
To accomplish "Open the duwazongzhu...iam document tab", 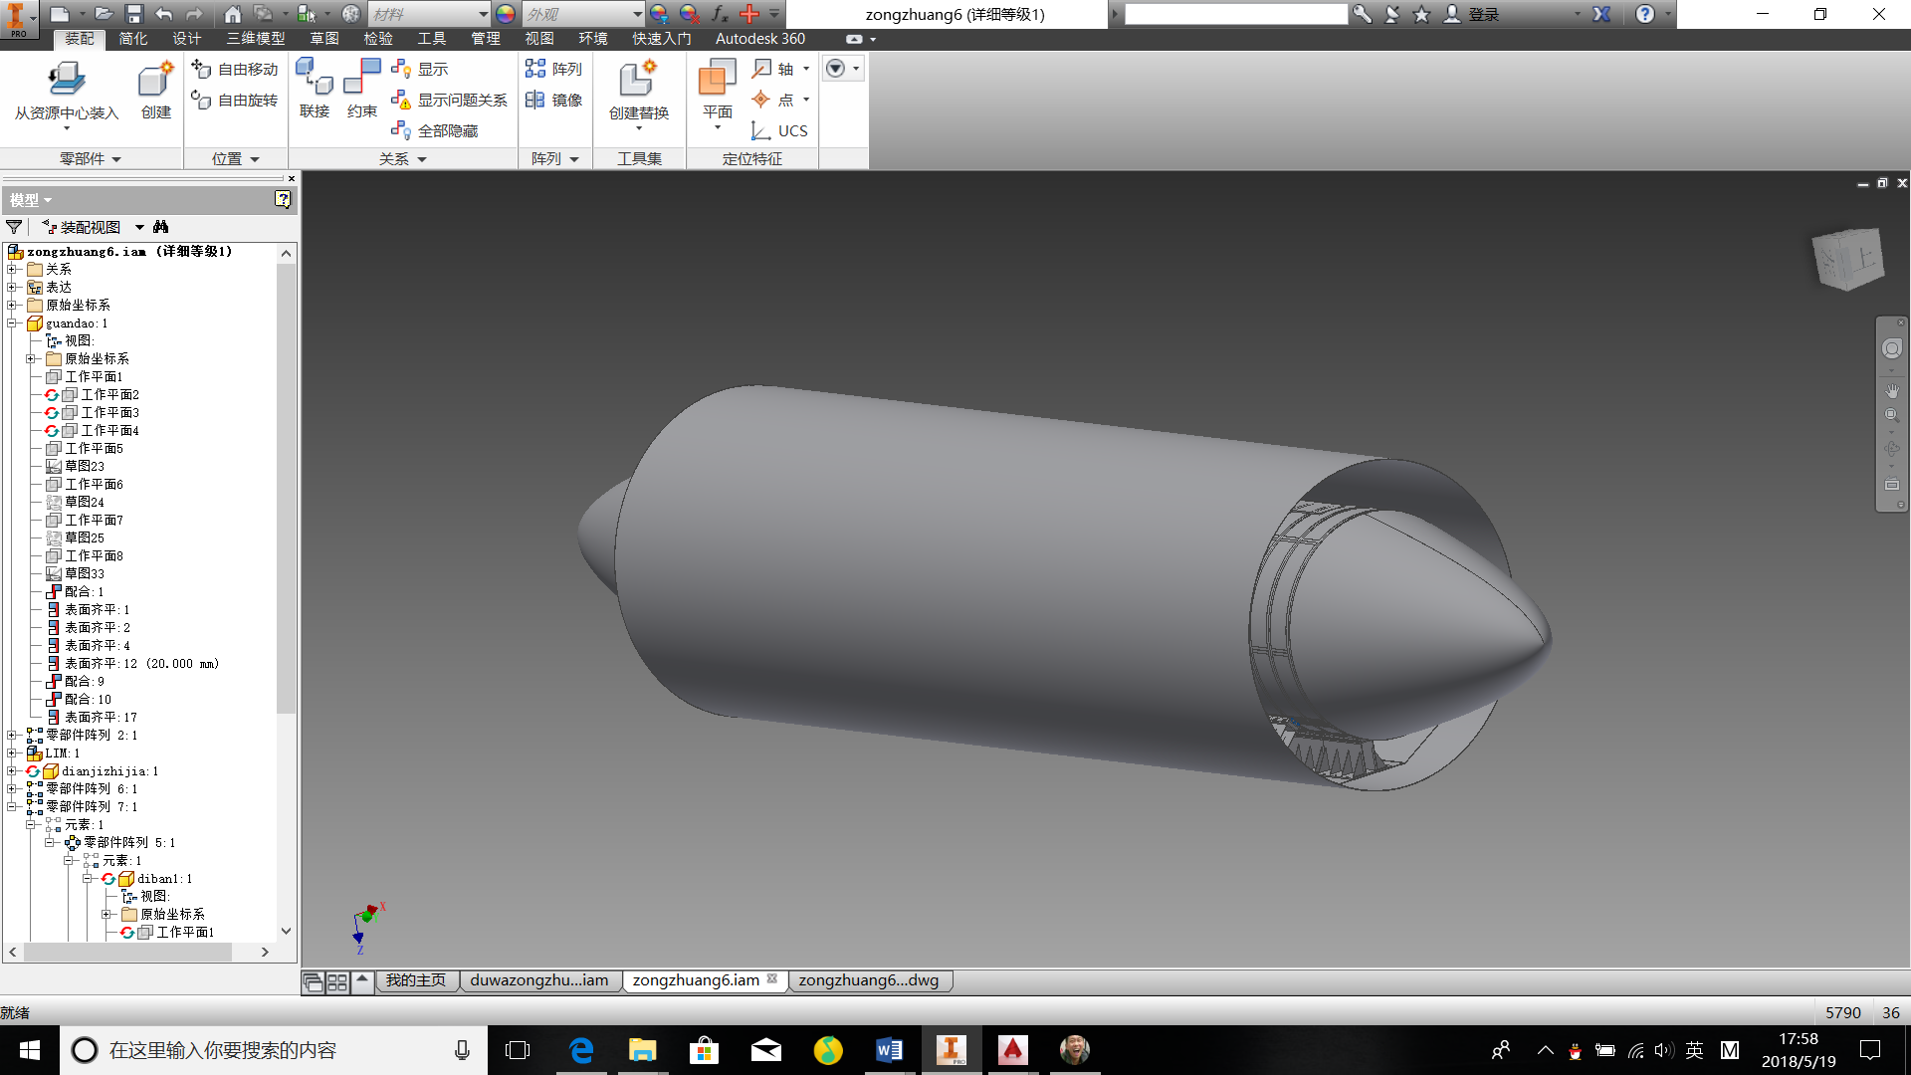I will 538,980.
